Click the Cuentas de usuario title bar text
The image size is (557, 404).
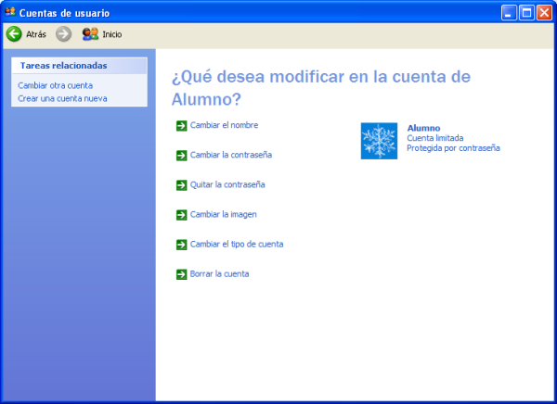pos(64,12)
